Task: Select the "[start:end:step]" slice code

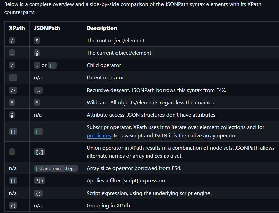Action: (56, 168)
